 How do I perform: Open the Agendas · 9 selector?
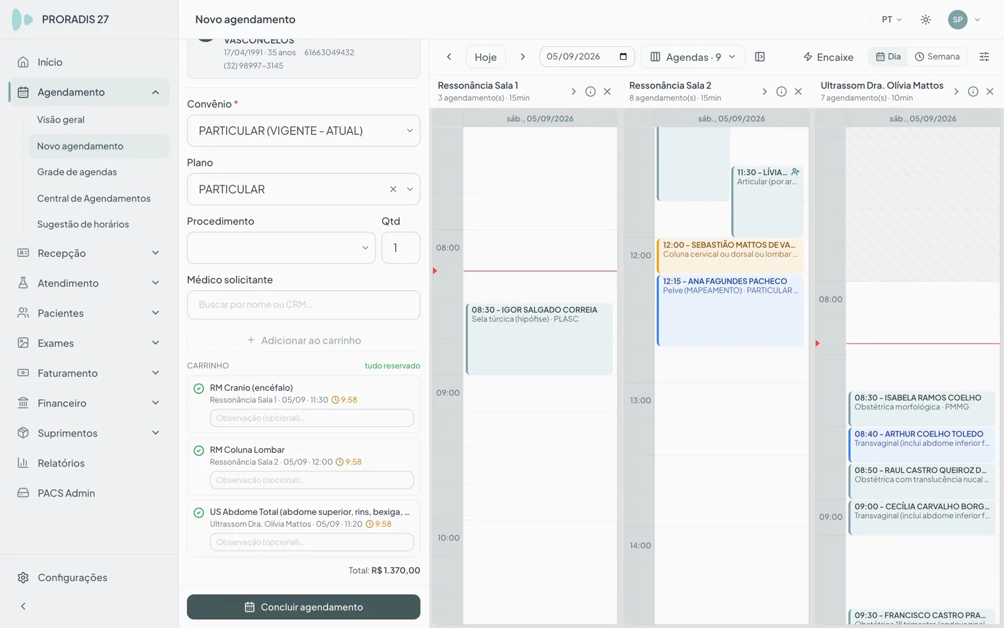tap(693, 57)
